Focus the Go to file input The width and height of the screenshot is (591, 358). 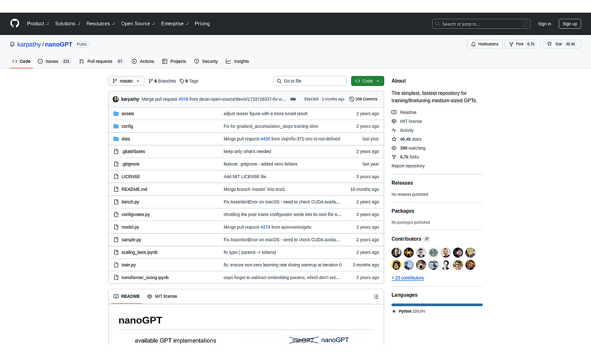(310, 81)
